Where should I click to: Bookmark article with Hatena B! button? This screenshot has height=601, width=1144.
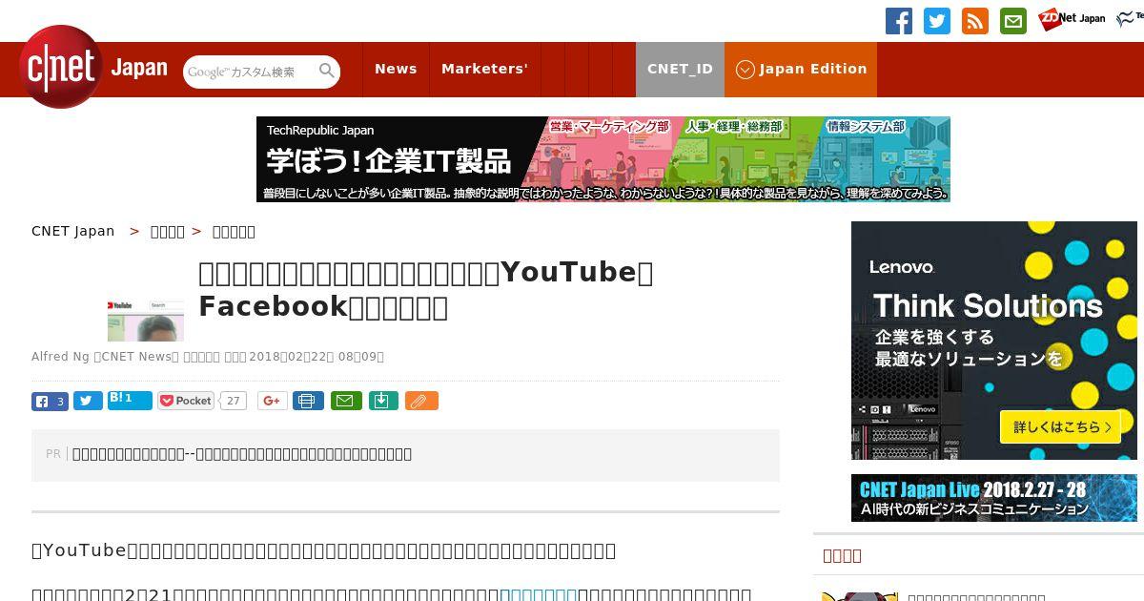click(130, 400)
